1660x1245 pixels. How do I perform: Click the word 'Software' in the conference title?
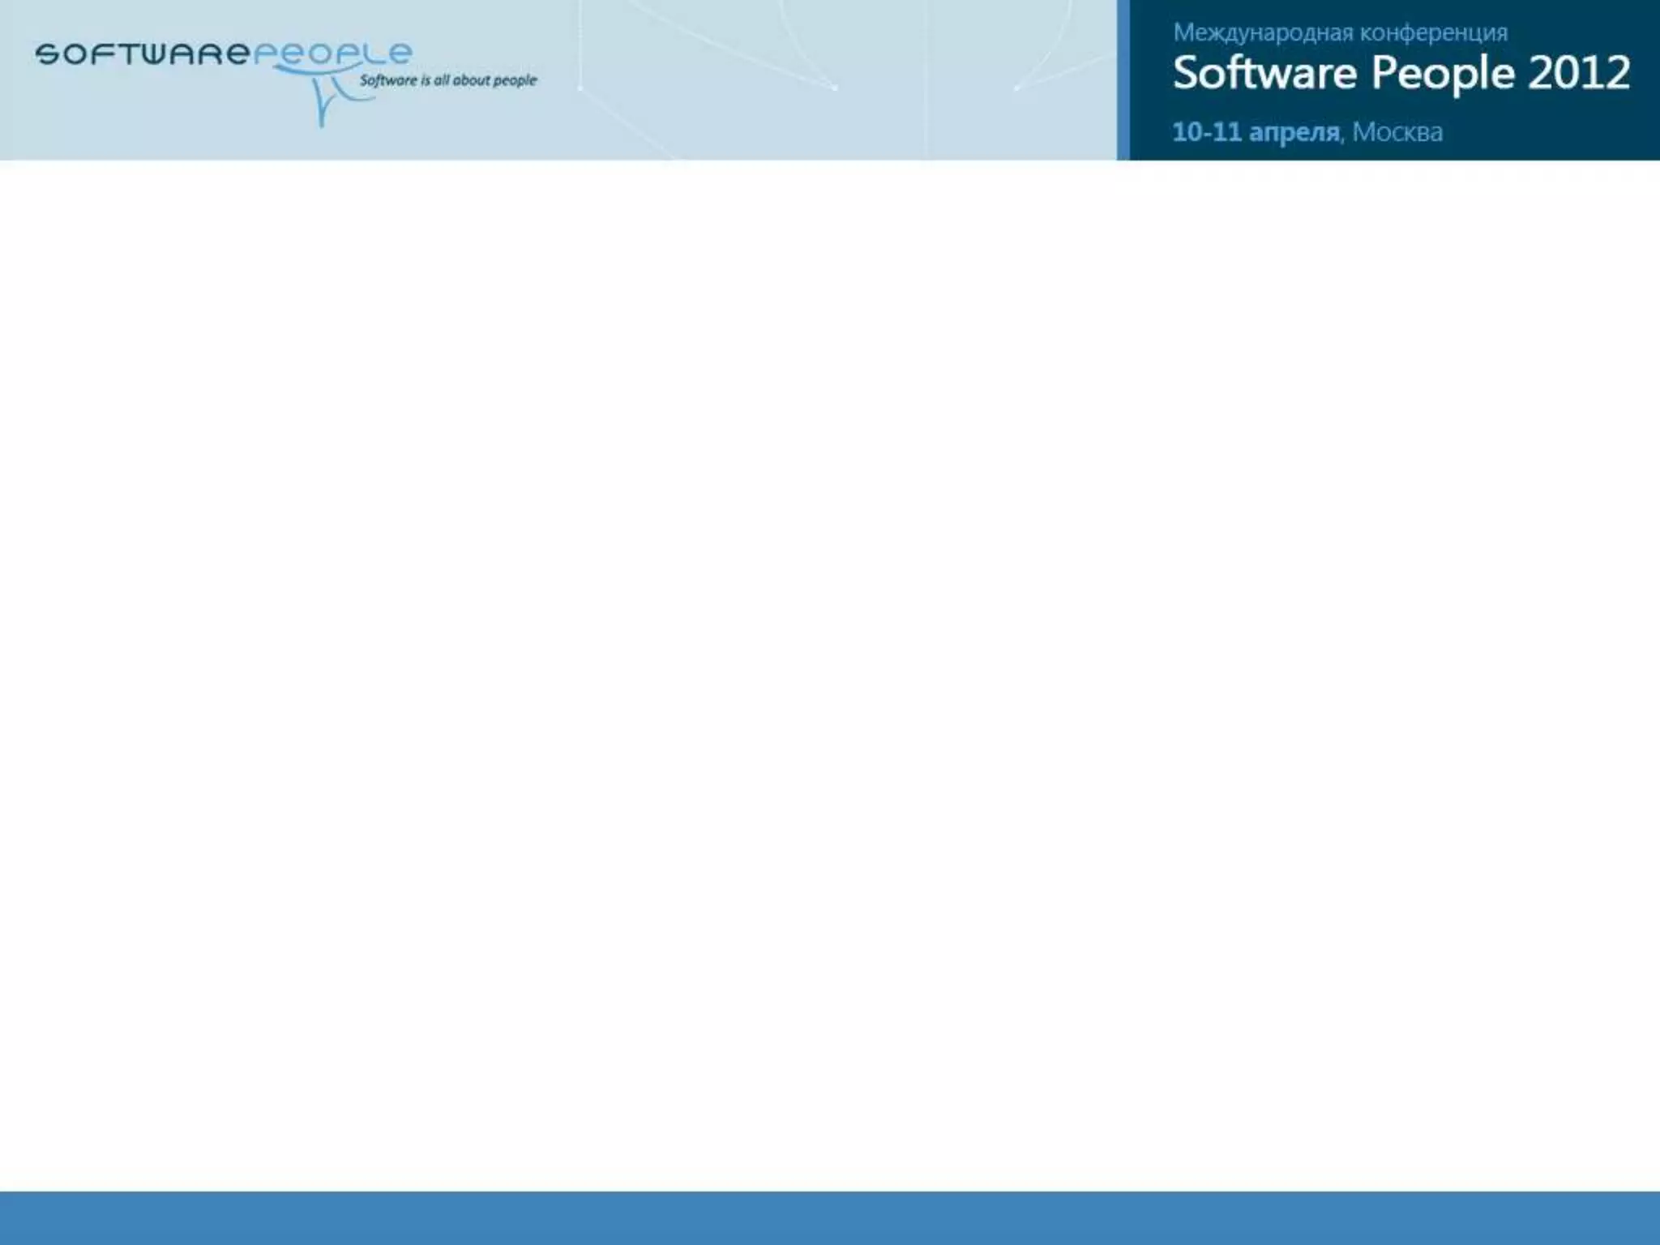click(x=1264, y=73)
